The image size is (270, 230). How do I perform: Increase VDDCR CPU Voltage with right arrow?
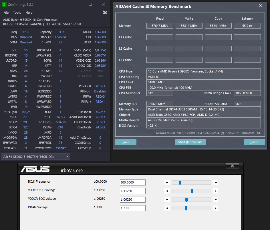pos(216,191)
